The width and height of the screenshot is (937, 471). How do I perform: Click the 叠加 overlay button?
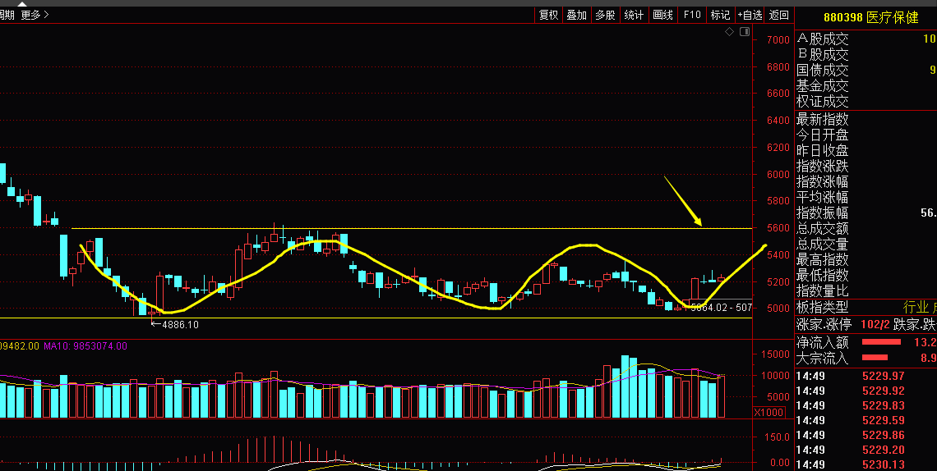[577, 15]
